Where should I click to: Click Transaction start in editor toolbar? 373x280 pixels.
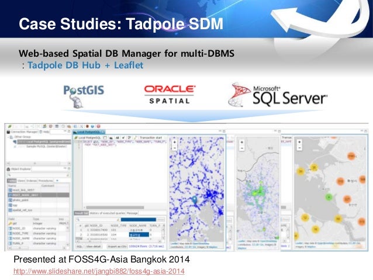pos(150,137)
